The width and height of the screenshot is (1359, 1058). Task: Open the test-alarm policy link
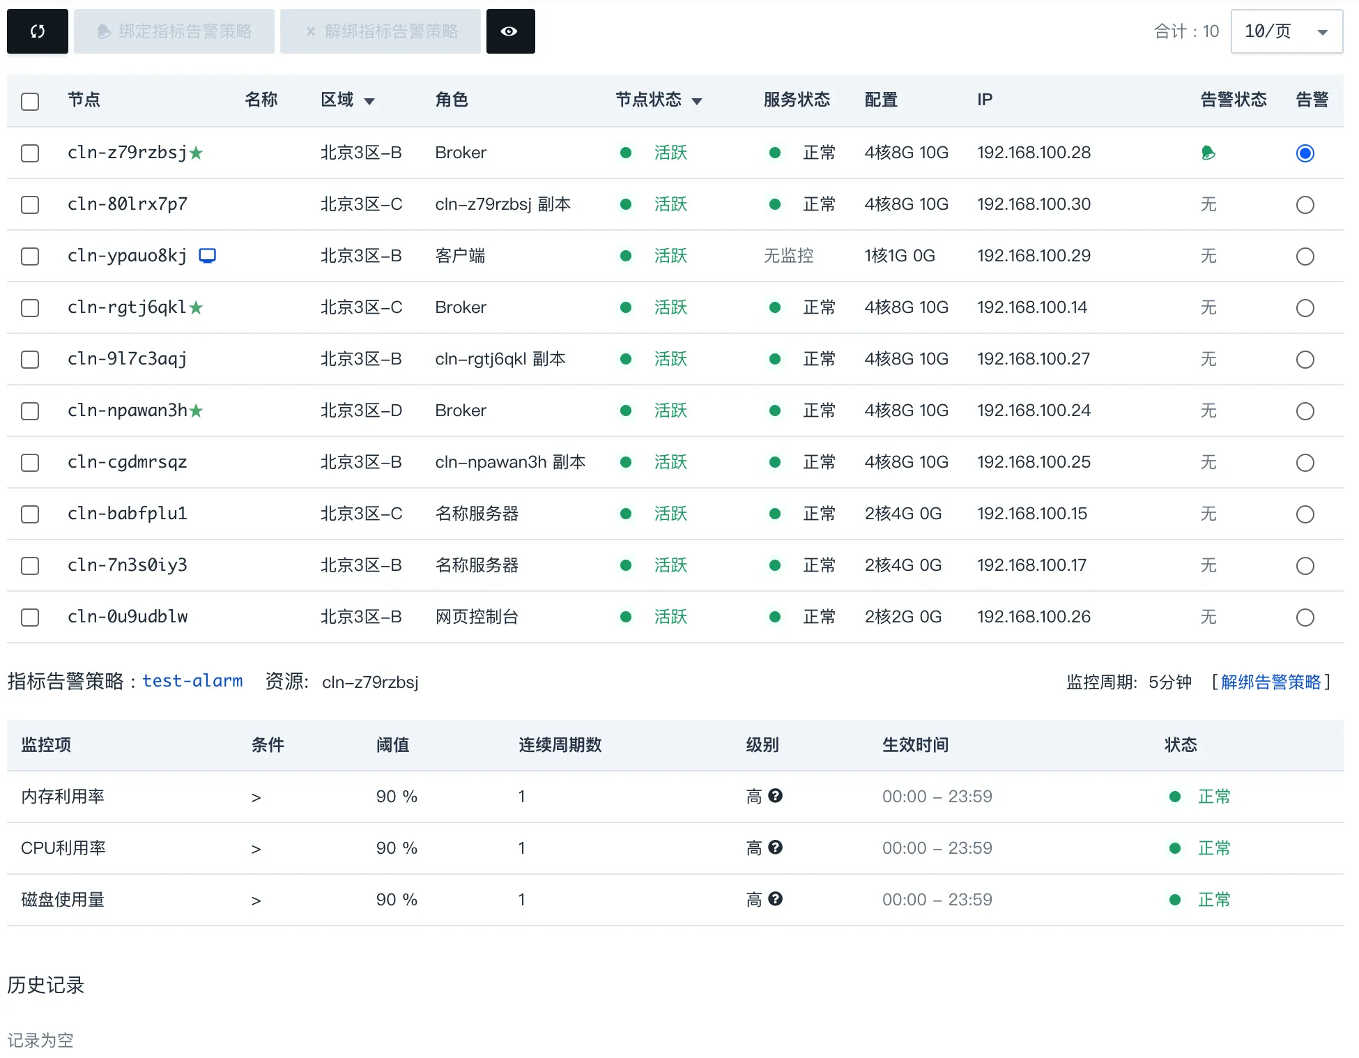tap(192, 681)
